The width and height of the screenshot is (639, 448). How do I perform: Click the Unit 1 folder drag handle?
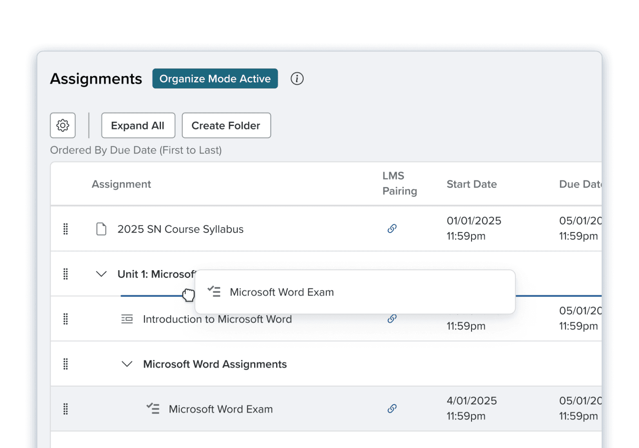[65, 274]
